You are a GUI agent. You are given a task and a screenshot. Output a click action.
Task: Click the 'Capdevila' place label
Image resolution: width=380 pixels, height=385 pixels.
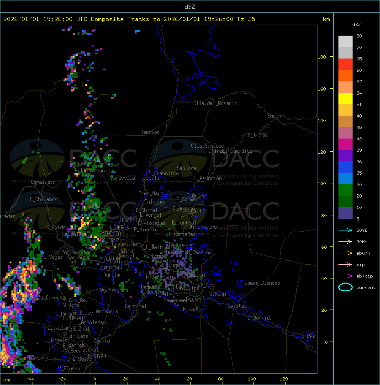pos(123,178)
